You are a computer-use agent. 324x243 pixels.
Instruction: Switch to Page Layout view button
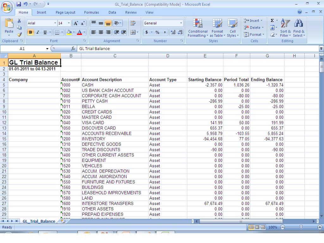pyautogui.click(x=257, y=227)
